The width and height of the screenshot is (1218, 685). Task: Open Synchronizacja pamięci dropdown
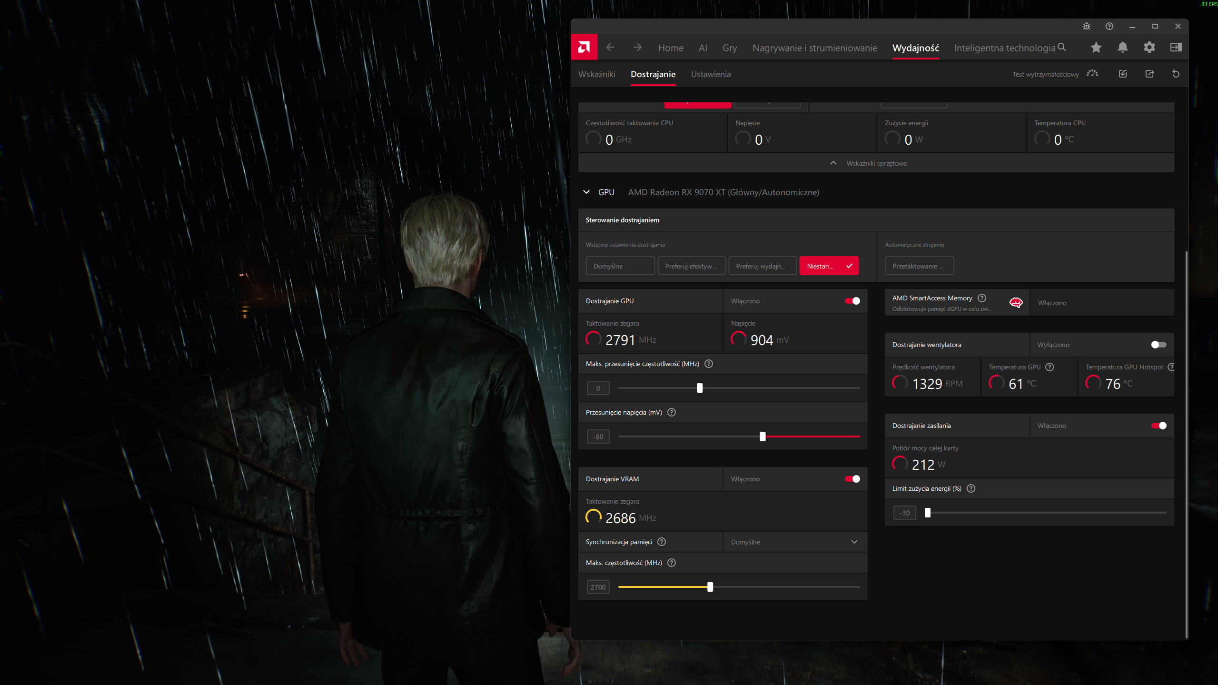click(x=795, y=542)
